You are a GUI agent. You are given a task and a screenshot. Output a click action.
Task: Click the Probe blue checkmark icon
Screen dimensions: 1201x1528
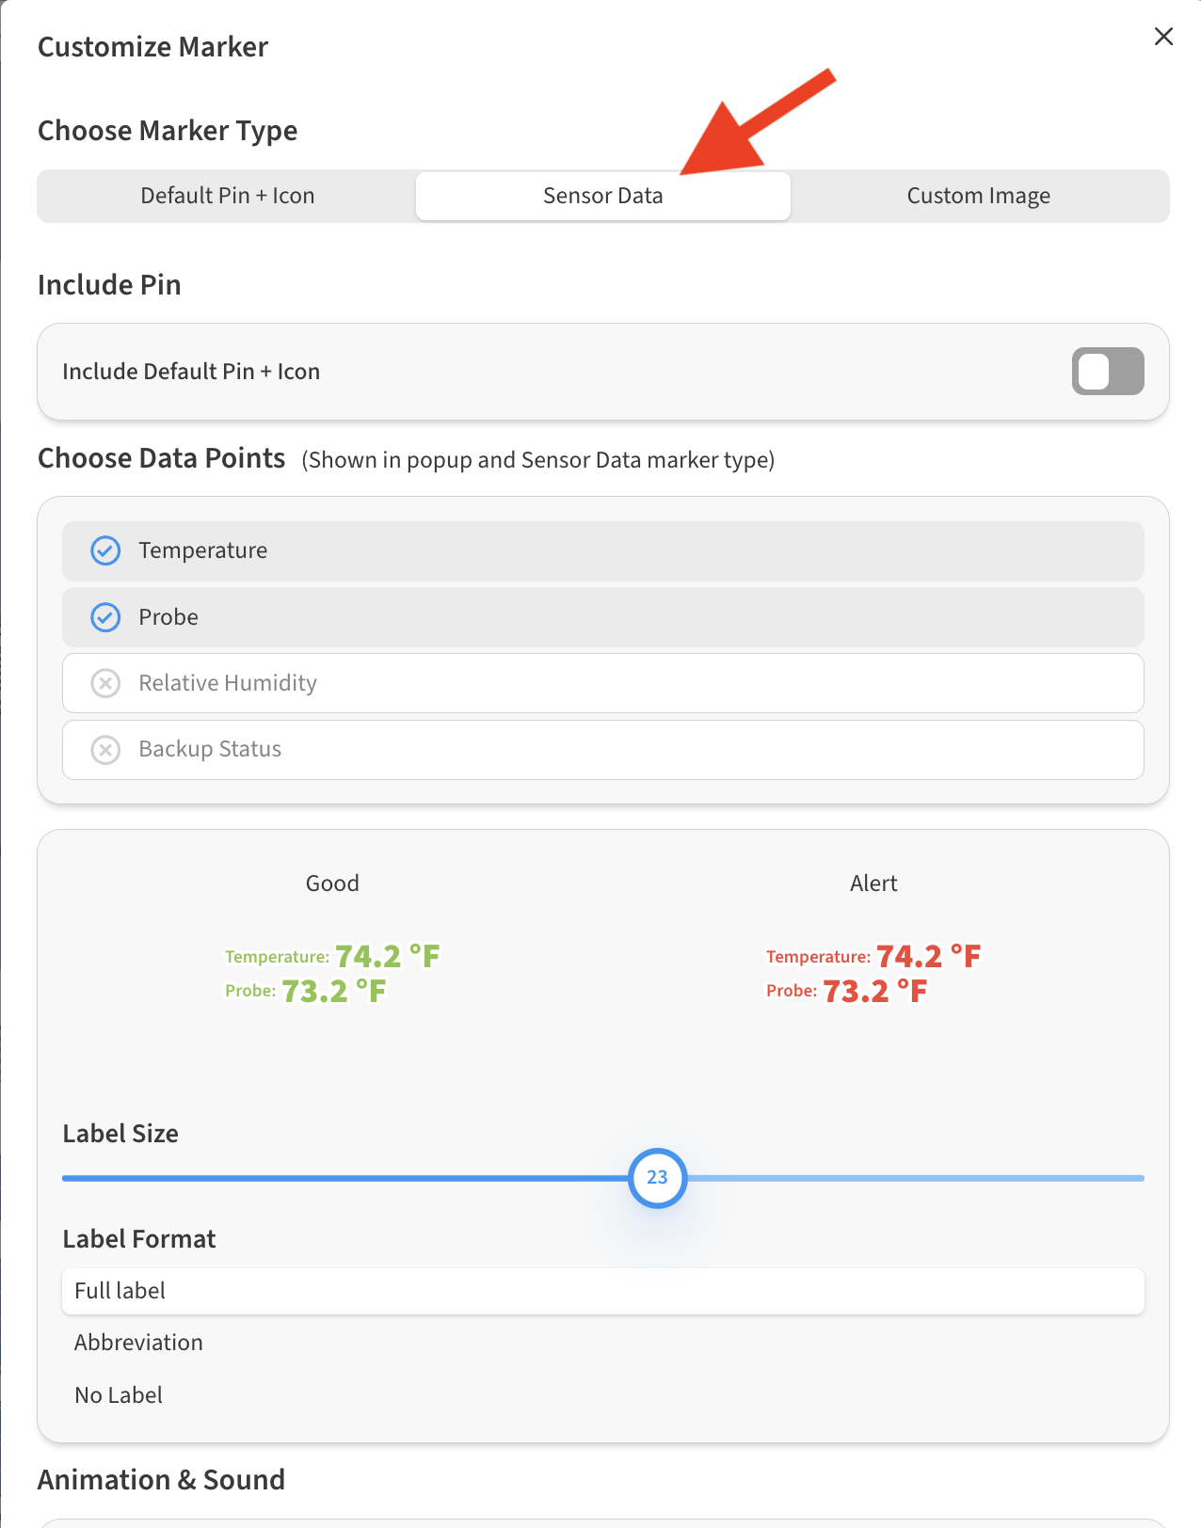click(x=105, y=617)
